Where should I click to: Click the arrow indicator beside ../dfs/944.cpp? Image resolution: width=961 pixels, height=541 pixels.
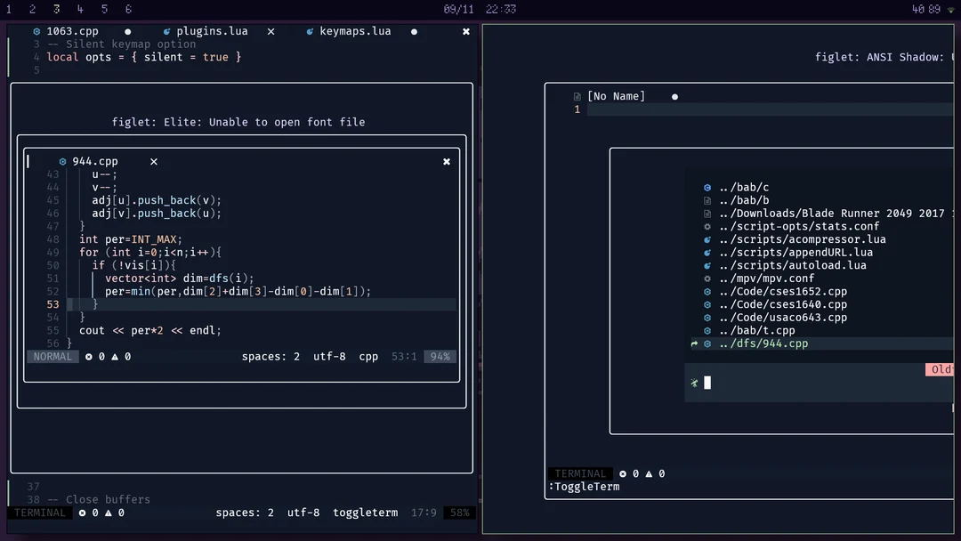(x=693, y=343)
